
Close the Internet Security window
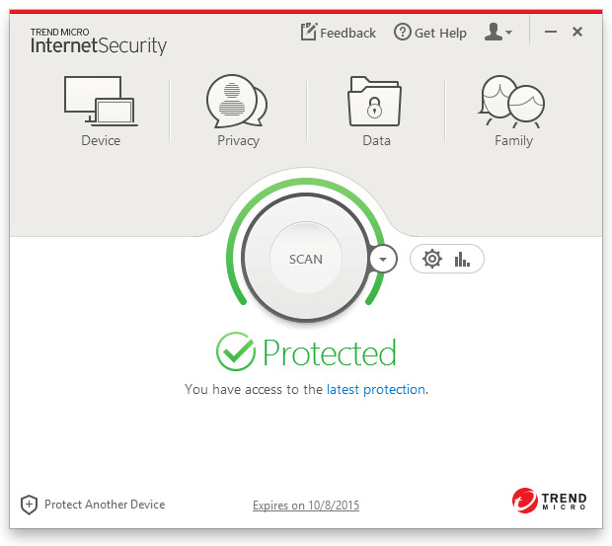click(x=577, y=32)
